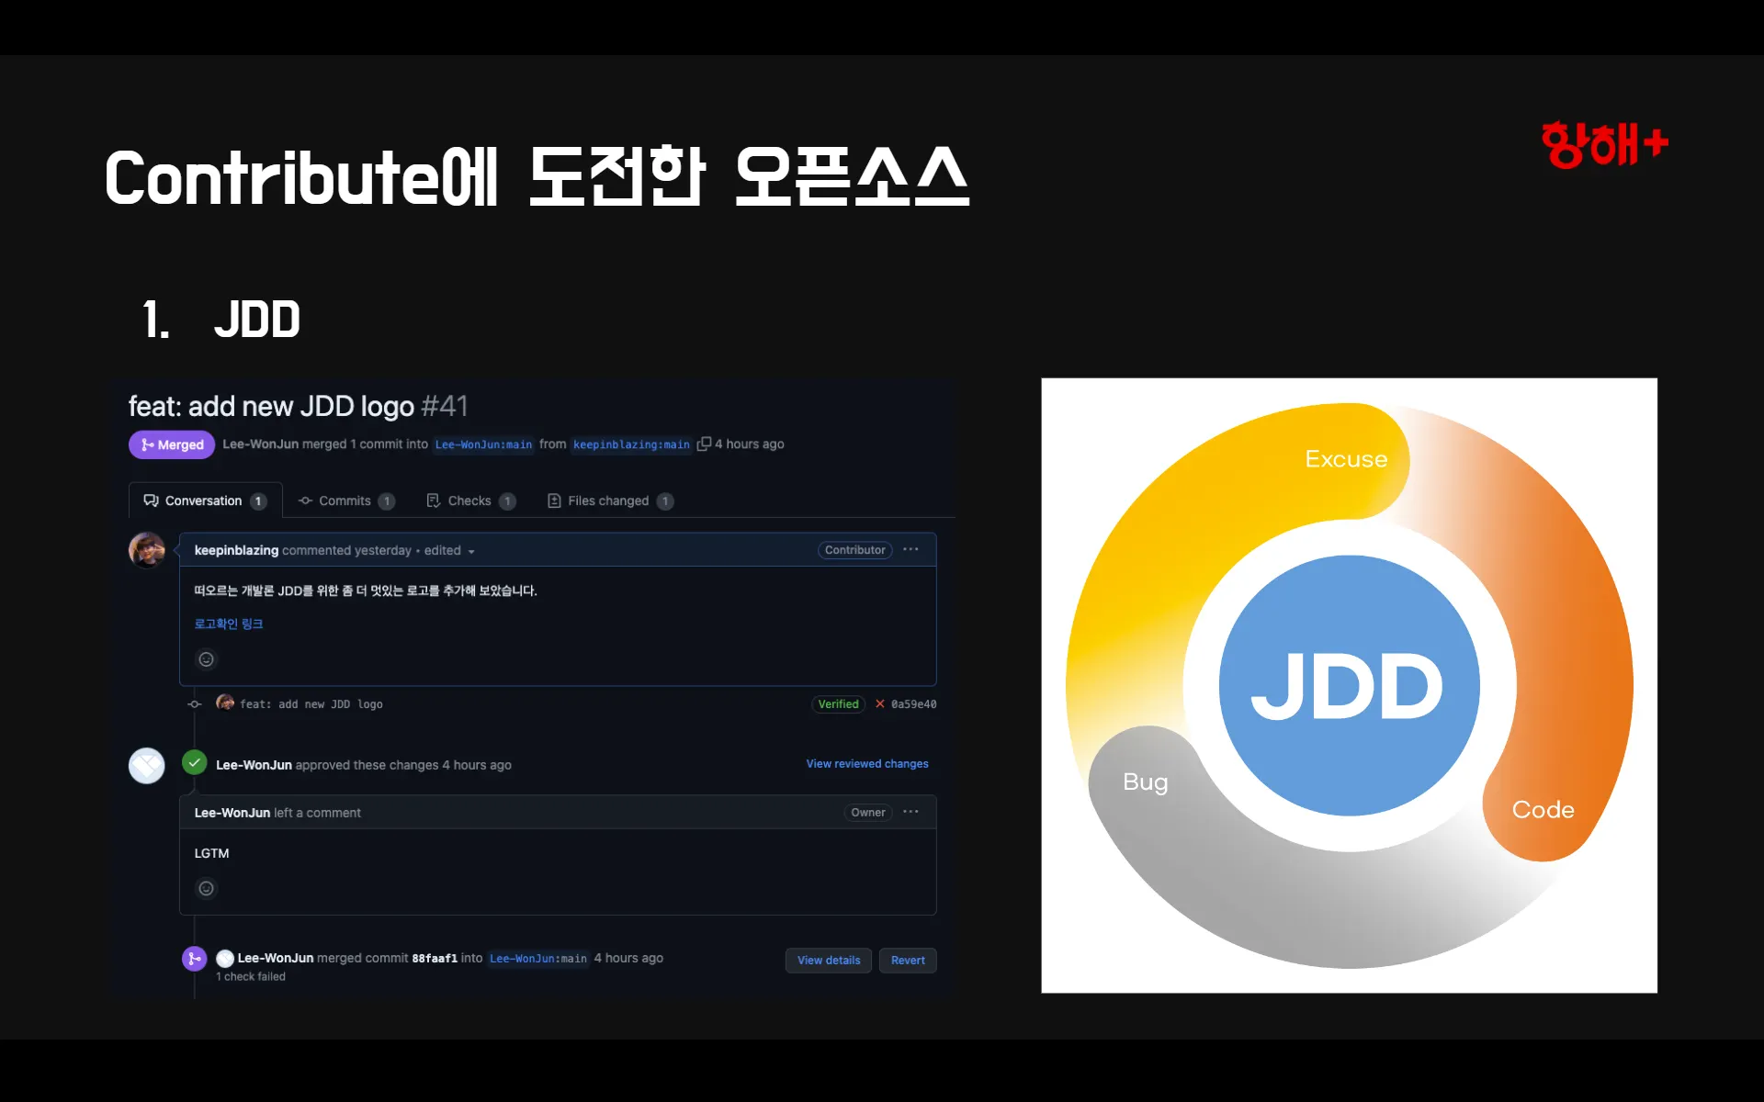Screen dimensions: 1764x1102
Task: Click the purple merge commit icon
Action: tap(194, 959)
